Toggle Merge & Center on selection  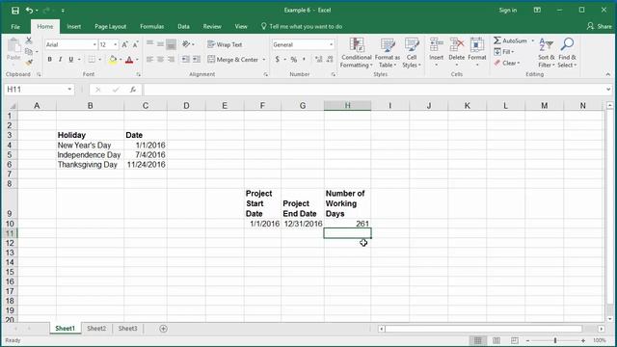[x=232, y=60]
